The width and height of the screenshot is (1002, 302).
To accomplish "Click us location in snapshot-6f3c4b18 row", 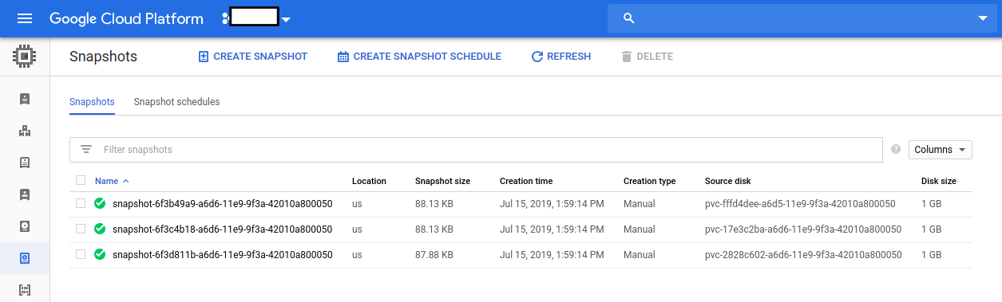I will (357, 229).
